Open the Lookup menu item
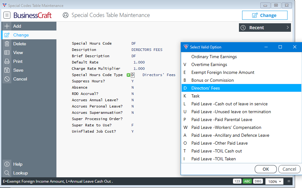The image size is (302, 188). pyautogui.click(x=29, y=173)
